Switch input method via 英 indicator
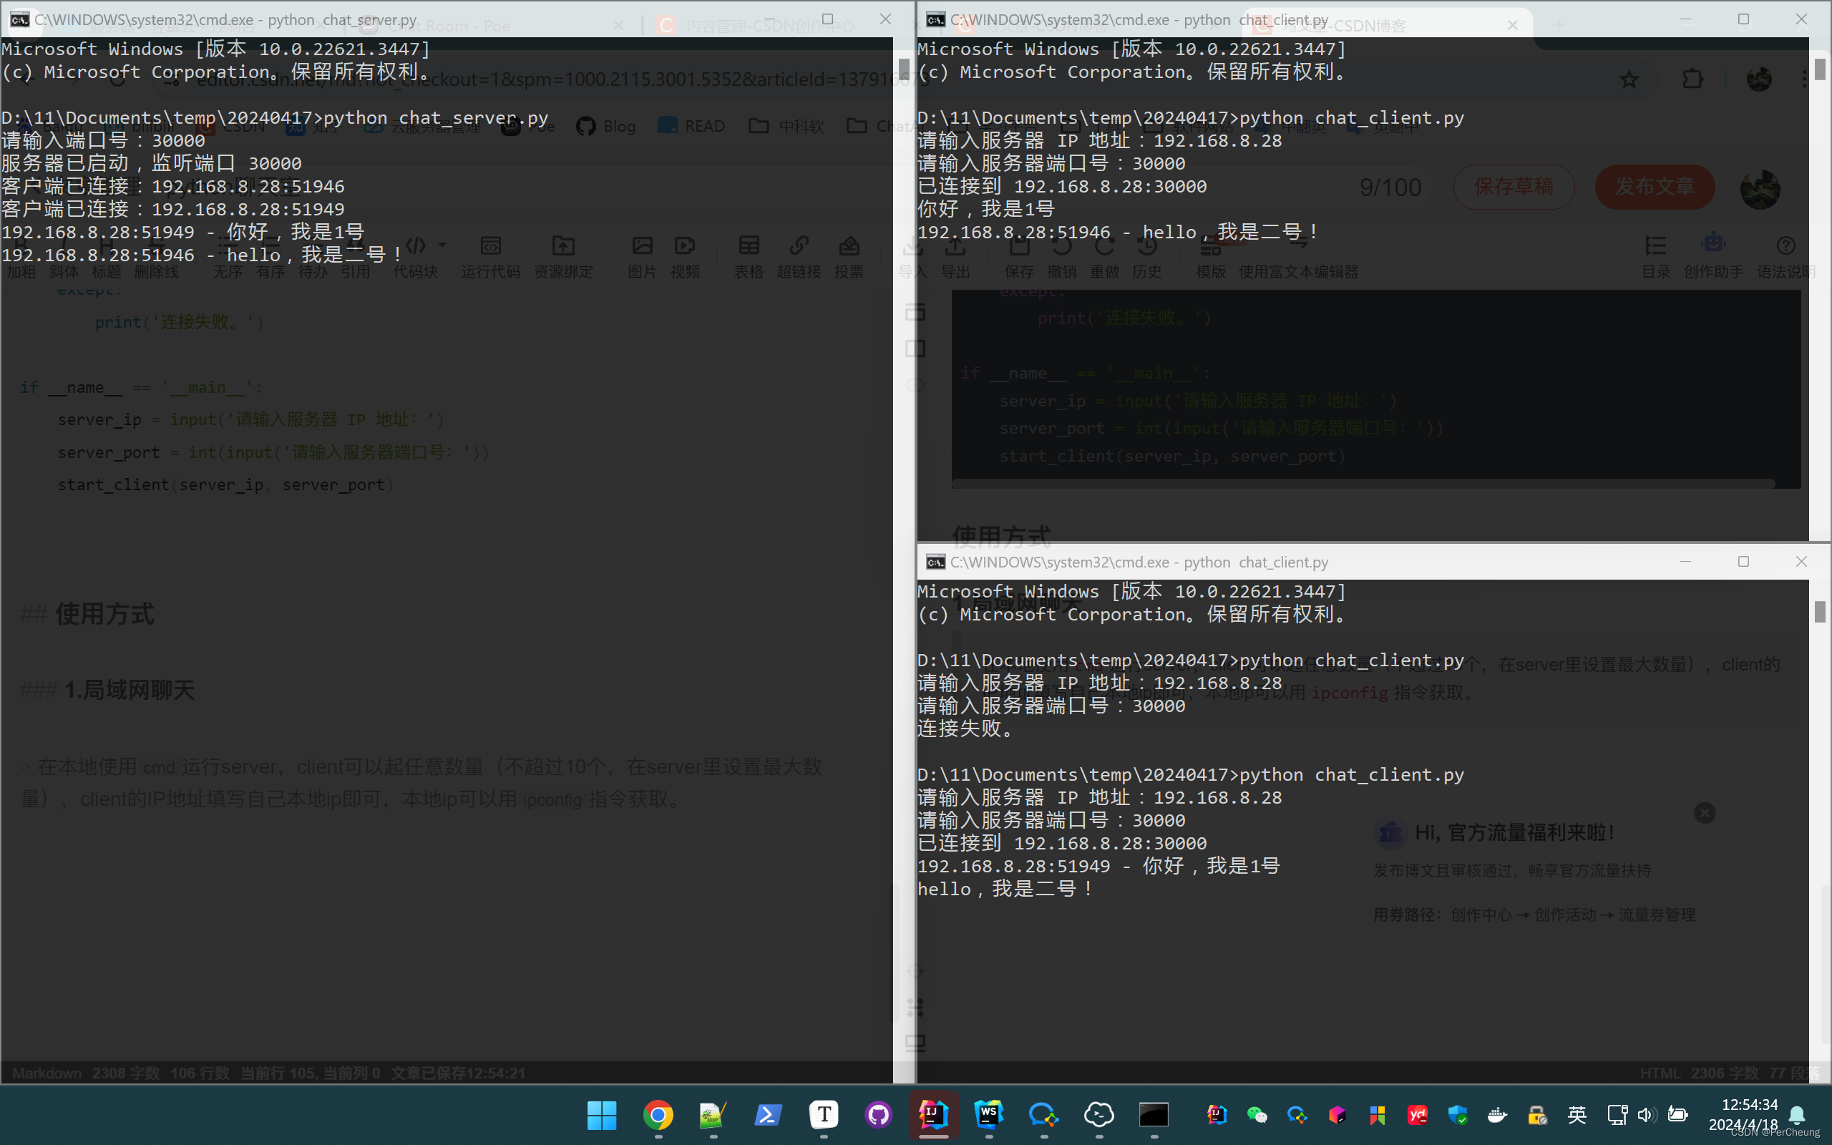The height and width of the screenshot is (1145, 1832). coord(1578,1115)
